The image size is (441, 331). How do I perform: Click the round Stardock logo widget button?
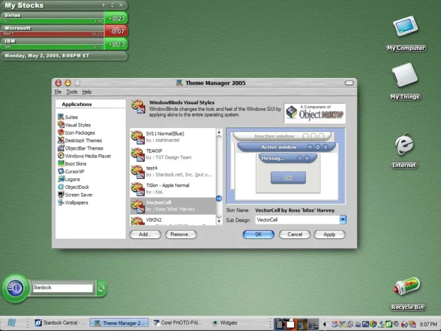point(15,288)
